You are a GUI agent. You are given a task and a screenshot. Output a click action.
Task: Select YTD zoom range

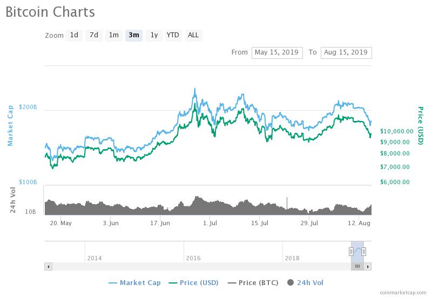[x=173, y=35]
